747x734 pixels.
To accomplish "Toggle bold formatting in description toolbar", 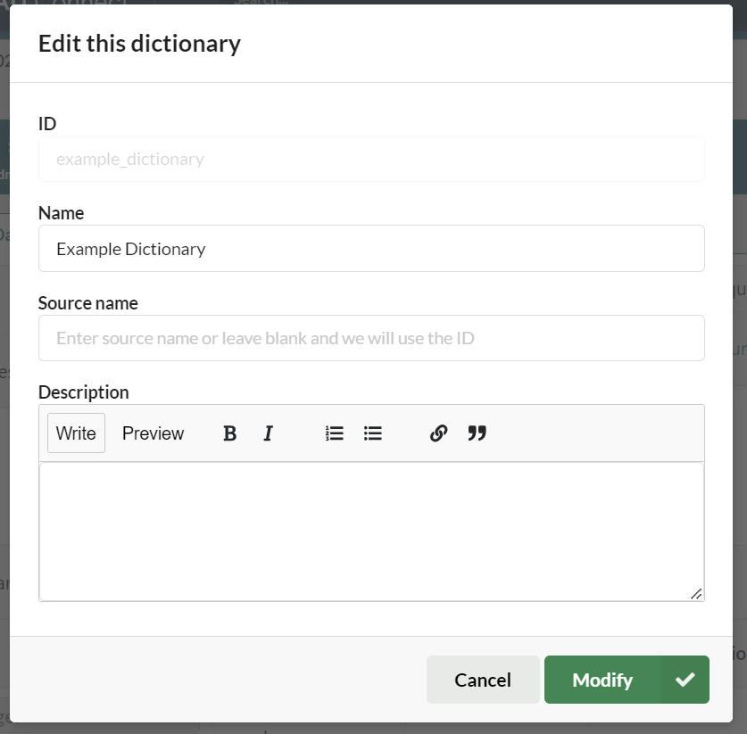I will (x=229, y=433).
